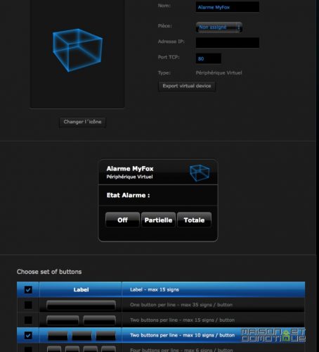Click the Port TCP field with 80
The width and height of the screenshot is (319, 352).
(x=209, y=58)
